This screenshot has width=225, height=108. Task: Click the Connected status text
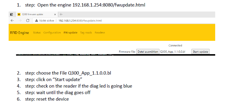tap(175, 46)
